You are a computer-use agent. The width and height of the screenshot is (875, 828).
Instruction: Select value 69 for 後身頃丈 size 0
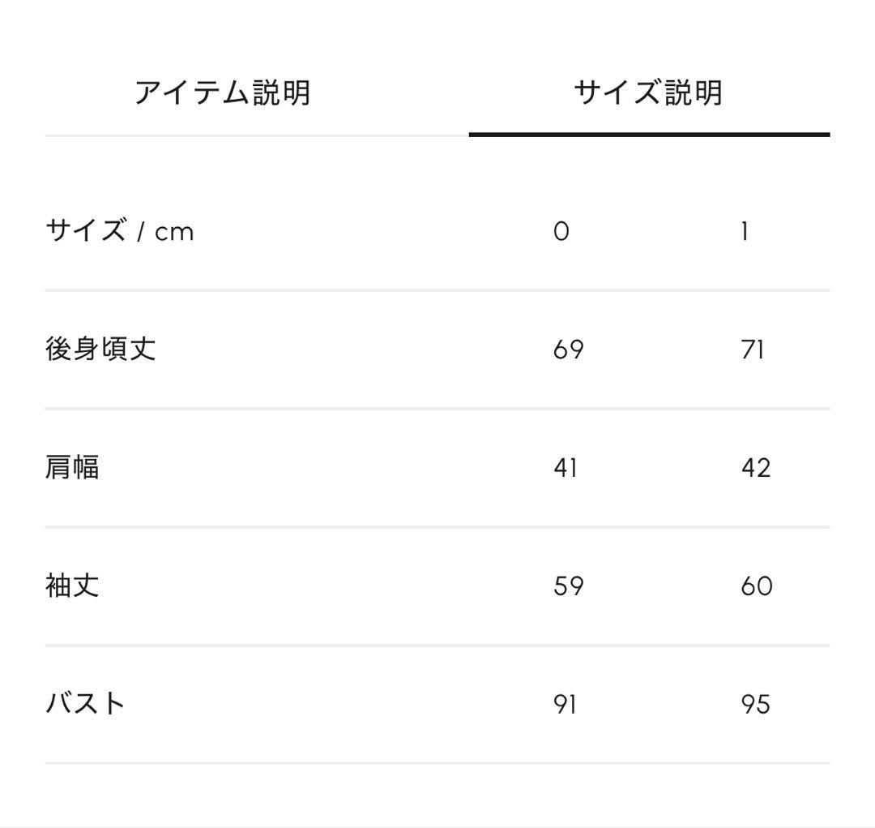[x=567, y=349]
